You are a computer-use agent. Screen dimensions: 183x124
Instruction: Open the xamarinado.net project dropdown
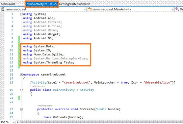85,9
